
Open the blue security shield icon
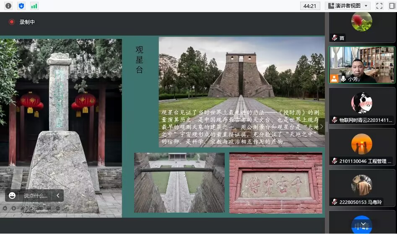pyautogui.click(x=21, y=6)
